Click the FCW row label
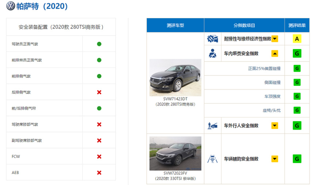 click(x=16, y=156)
